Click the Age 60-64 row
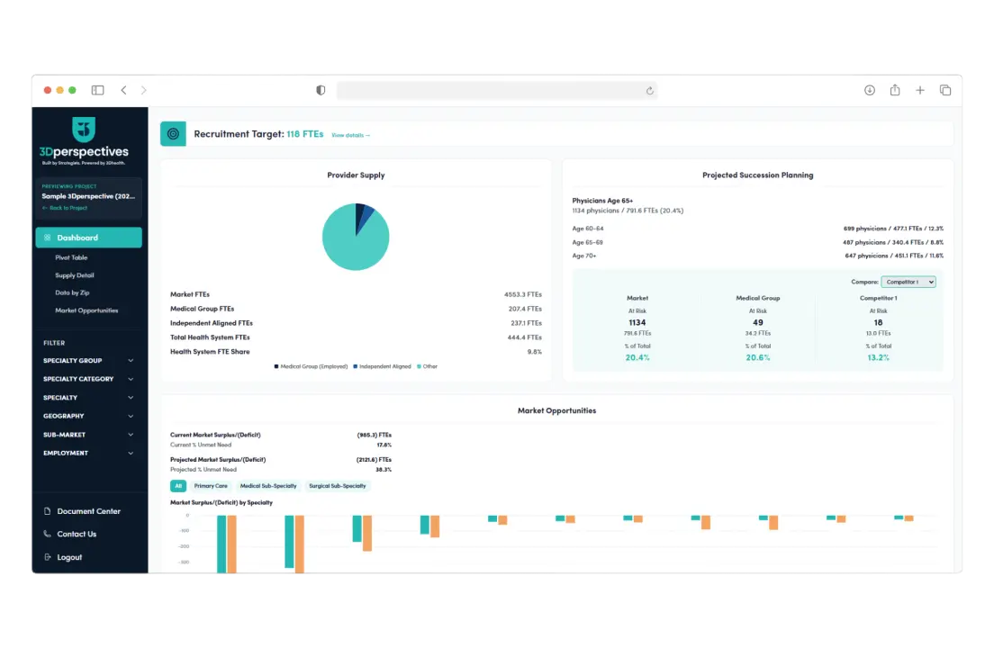This screenshot has width=994, height=648. (757, 229)
